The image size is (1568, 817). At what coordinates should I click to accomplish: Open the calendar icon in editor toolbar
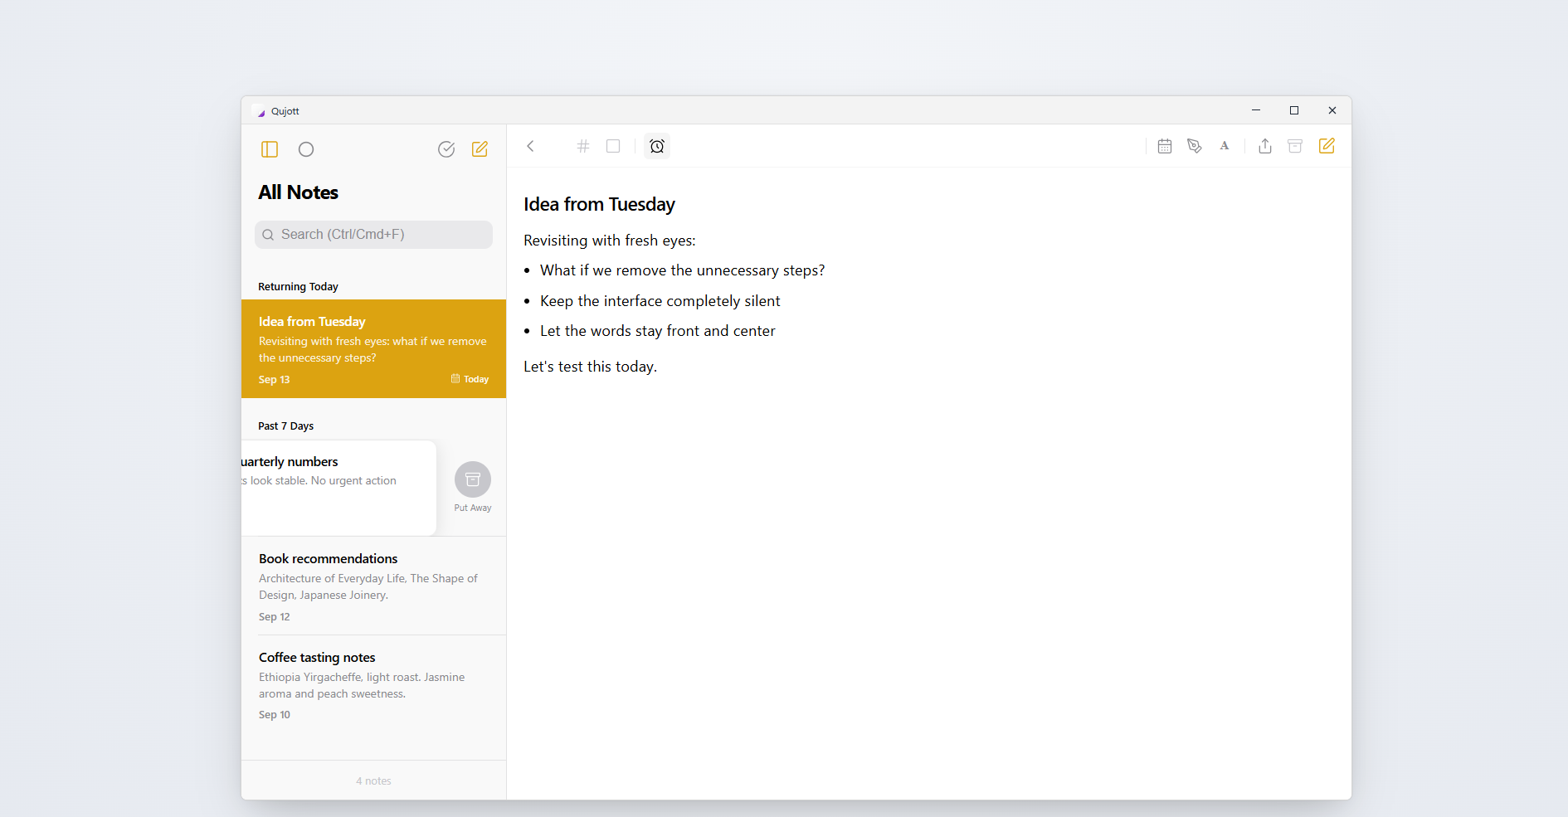click(x=1165, y=146)
